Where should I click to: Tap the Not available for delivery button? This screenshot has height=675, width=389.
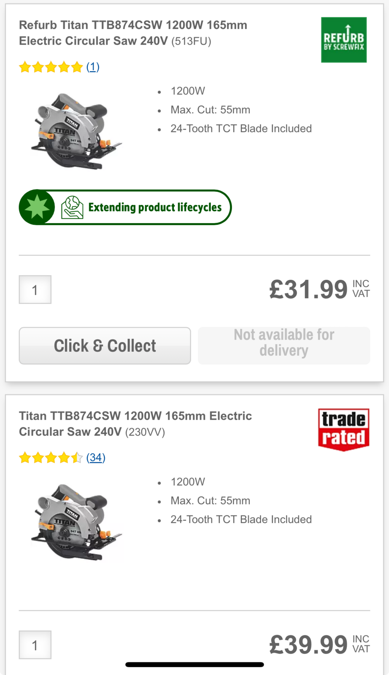pos(284,346)
